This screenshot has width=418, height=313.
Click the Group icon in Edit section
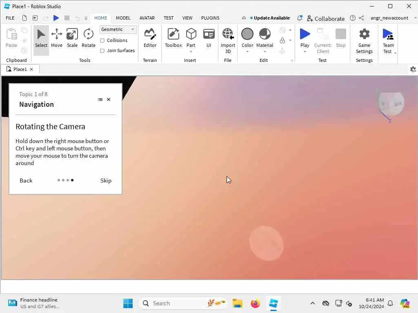tap(282, 30)
